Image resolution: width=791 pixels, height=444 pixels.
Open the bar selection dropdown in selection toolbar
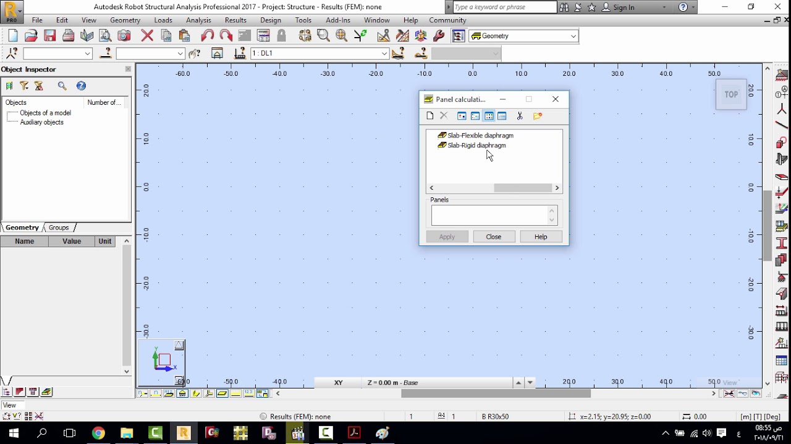tap(180, 54)
